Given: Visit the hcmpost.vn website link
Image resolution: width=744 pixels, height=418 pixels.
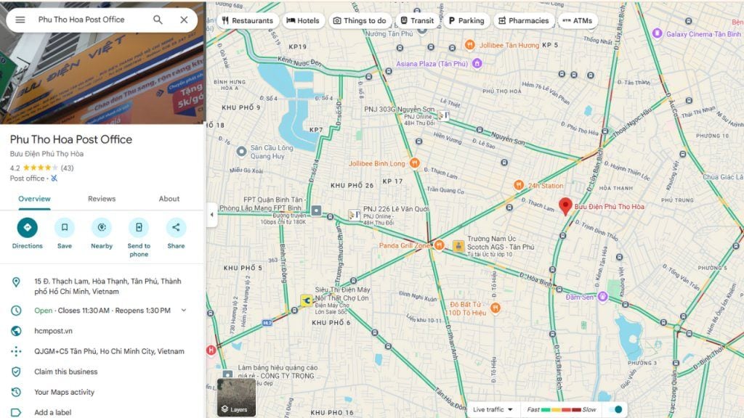Looking at the screenshot, I should click(53, 331).
